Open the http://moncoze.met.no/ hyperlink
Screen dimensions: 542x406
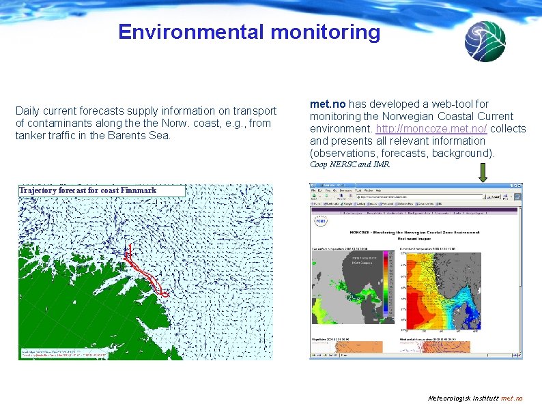tap(431, 128)
